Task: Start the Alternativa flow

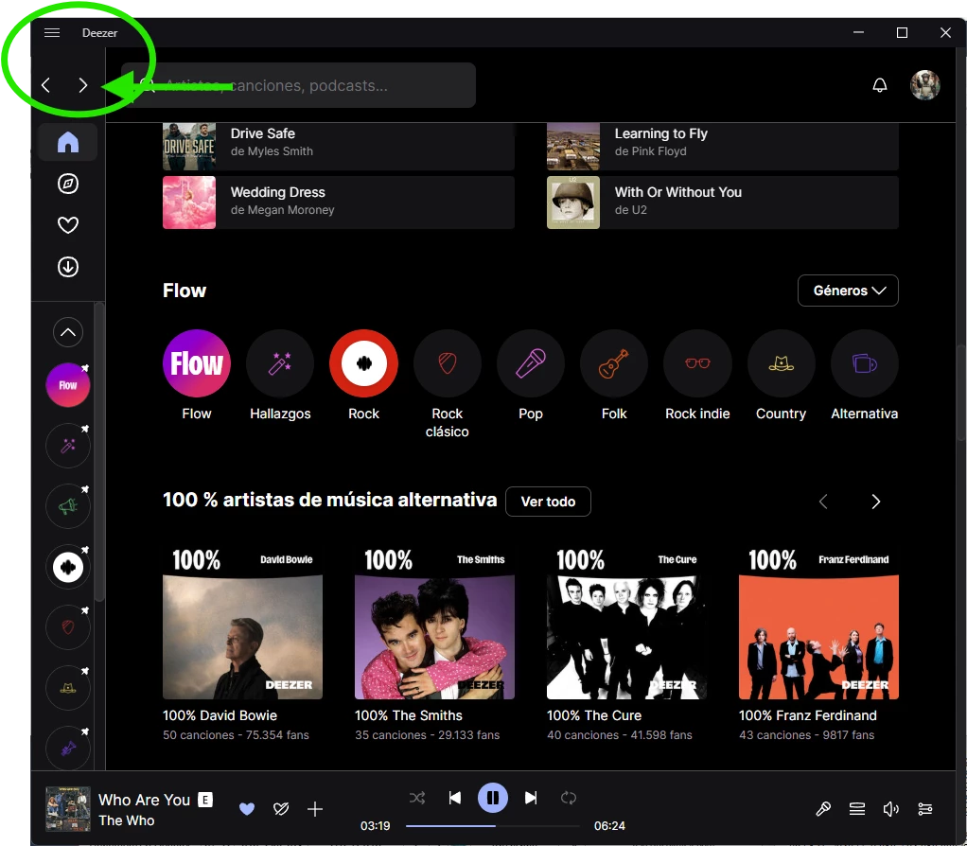Action: click(865, 363)
